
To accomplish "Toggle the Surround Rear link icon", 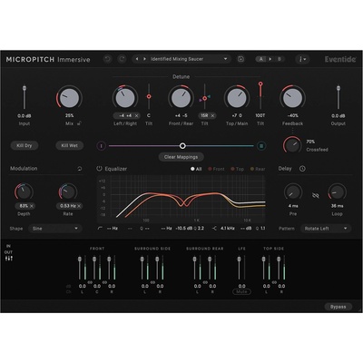I will [205, 282].
